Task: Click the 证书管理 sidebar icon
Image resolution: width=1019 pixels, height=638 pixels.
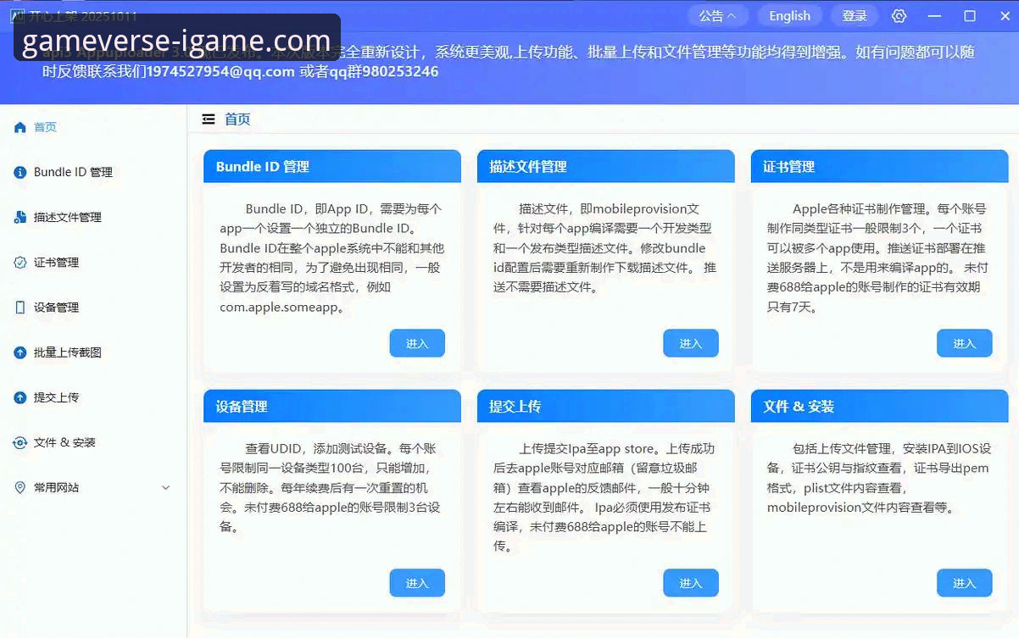Action: pos(20,263)
